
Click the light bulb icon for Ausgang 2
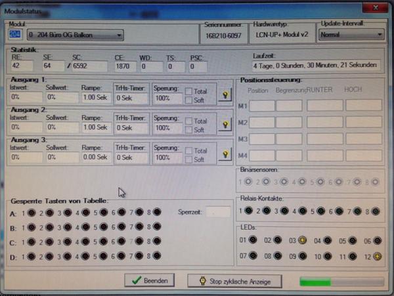pyautogui.click(x=226, y=124)
